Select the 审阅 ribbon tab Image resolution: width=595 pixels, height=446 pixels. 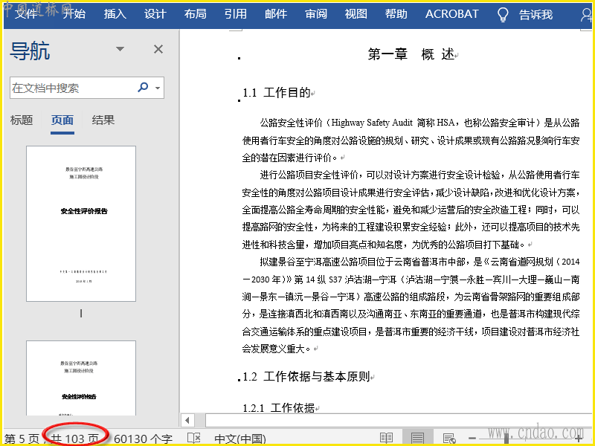316,14
